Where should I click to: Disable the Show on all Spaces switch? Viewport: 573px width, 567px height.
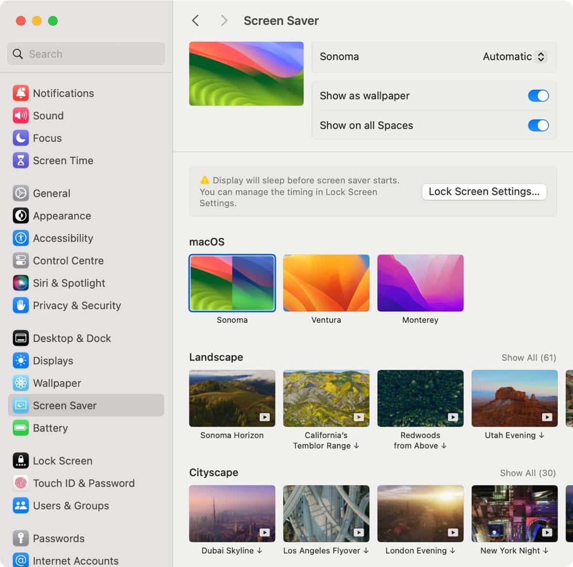[538, 126]
